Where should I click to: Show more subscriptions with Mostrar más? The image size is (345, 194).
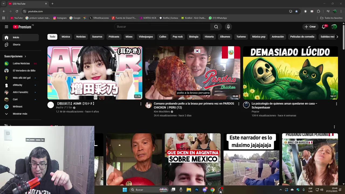[20, 114]
